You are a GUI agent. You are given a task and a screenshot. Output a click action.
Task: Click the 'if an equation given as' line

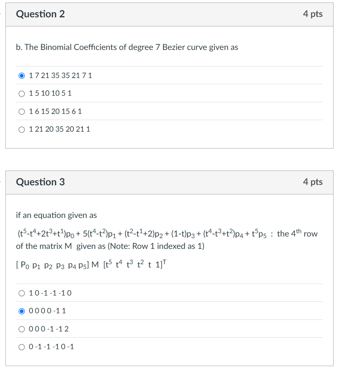tap(56, 215)
